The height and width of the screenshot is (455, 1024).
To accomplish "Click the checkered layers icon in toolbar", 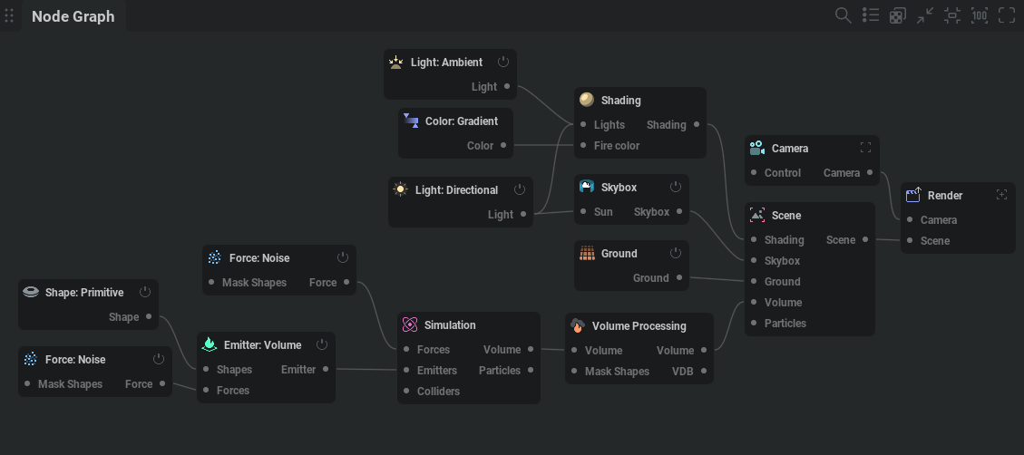I will click(897, 15).
